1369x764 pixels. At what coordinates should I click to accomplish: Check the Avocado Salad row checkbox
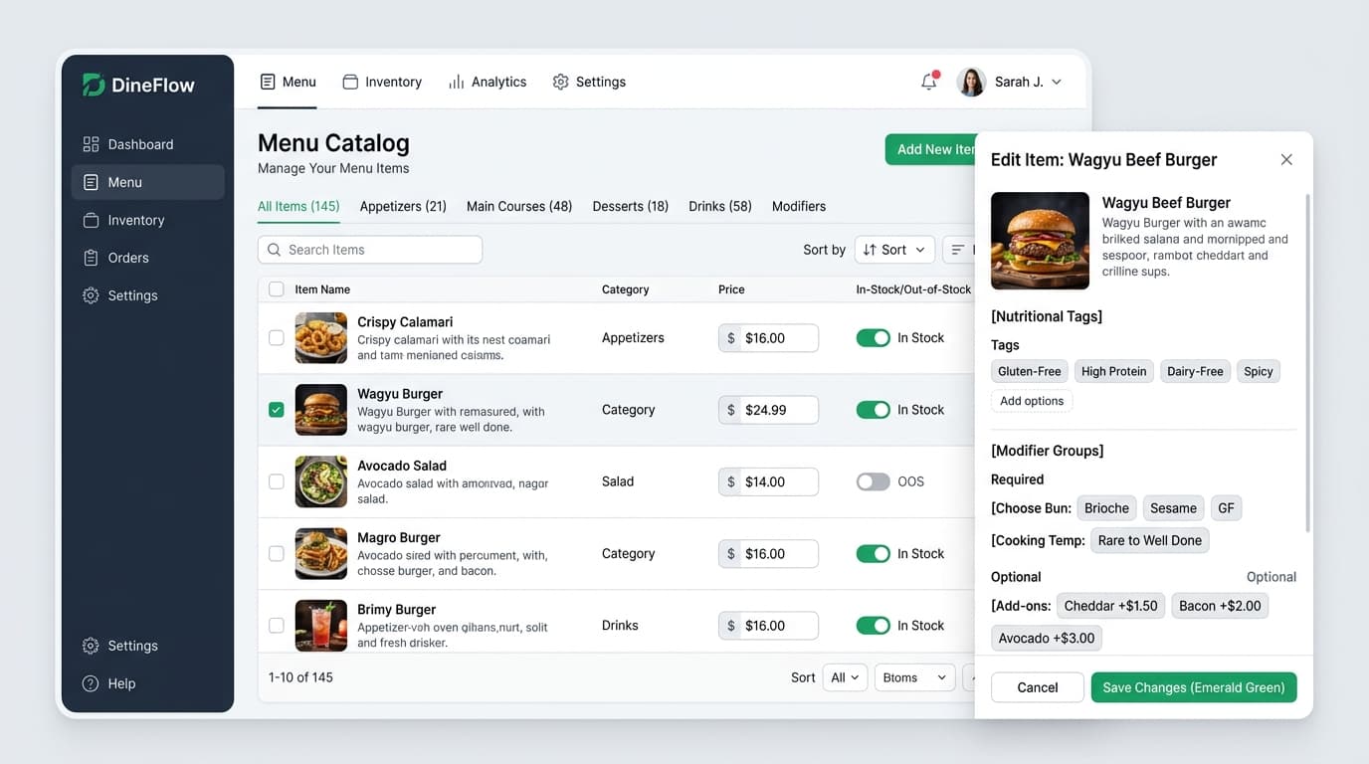tap(277, 481)
